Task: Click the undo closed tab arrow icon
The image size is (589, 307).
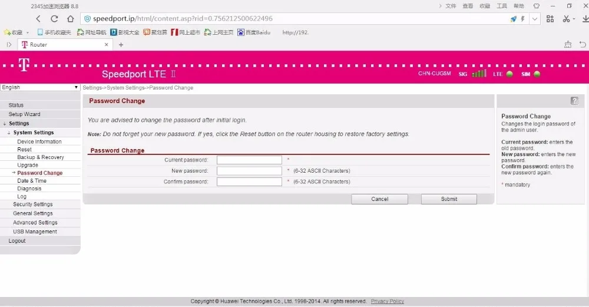Action: pyautogui.click(x=583, y=45)
